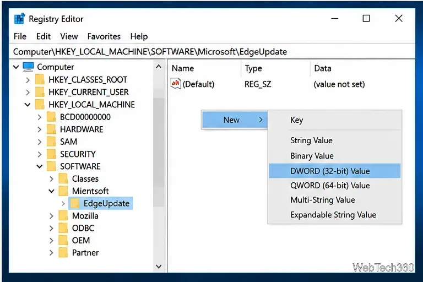The width and height of the screenshot is (423, 282).
Task: Expand the BCD00000000 key
Action: pyautogui.click(x=40, y=117)
